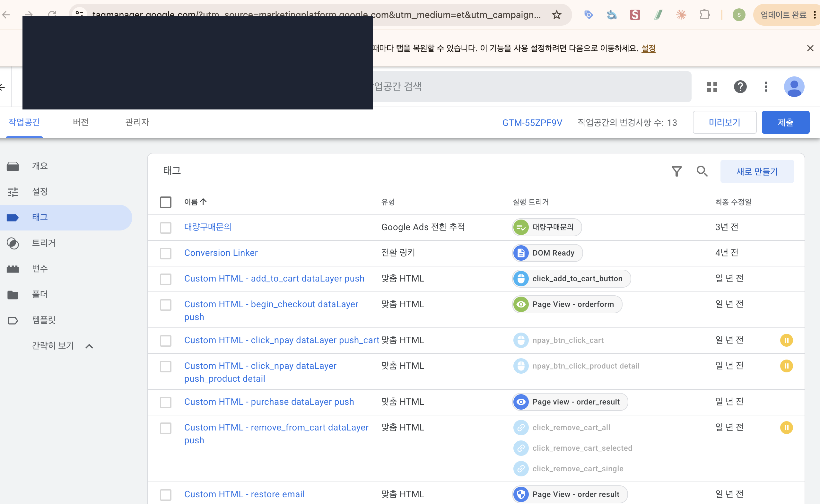Switch to the 관리자 tab

(x=137, y=122)
